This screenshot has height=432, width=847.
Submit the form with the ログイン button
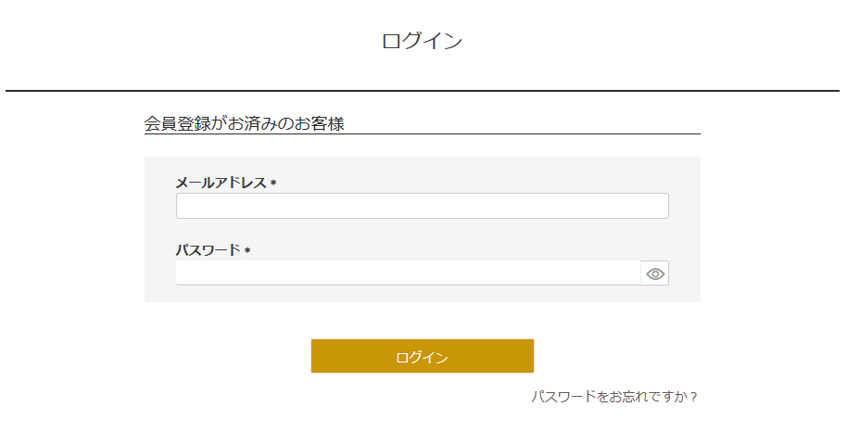tap(422, 357)
